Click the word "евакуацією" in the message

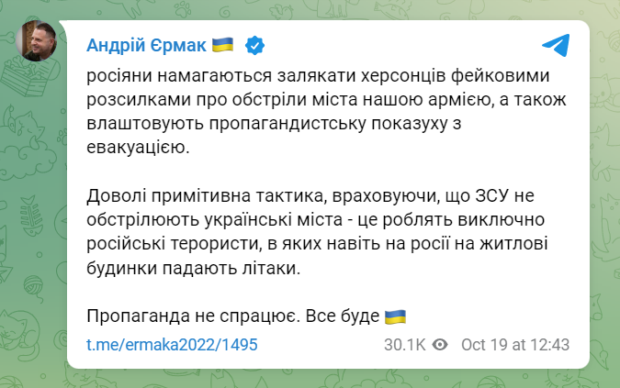click(136, 147)
